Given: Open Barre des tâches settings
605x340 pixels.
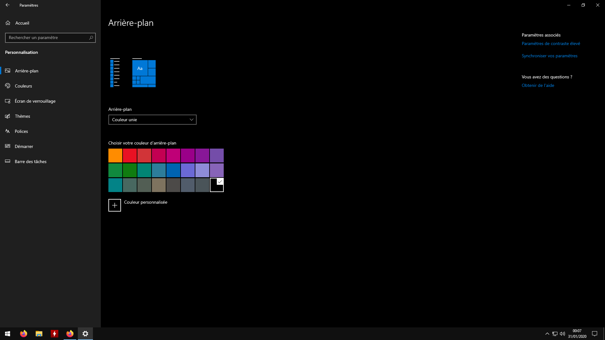Looking at the screenshot, I should [31, 161].
